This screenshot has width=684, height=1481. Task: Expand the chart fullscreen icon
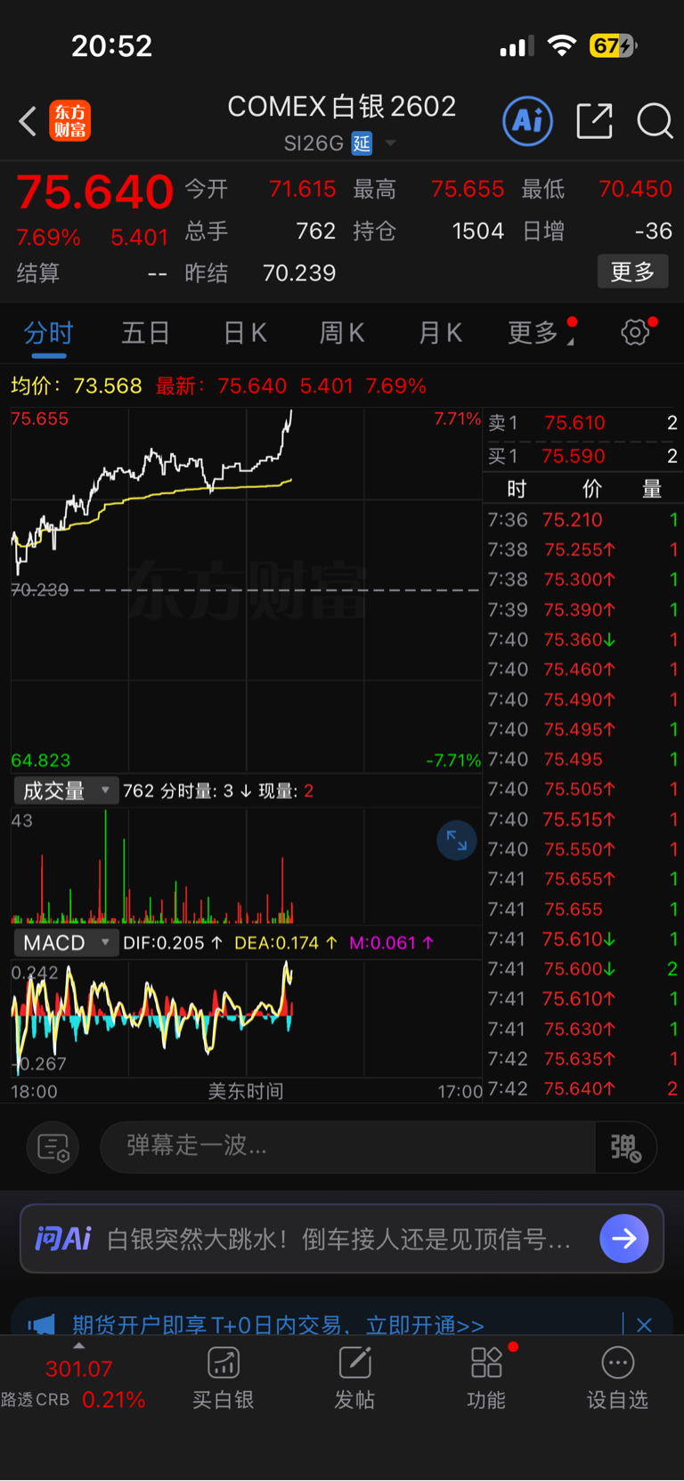(x=457, y=841)
